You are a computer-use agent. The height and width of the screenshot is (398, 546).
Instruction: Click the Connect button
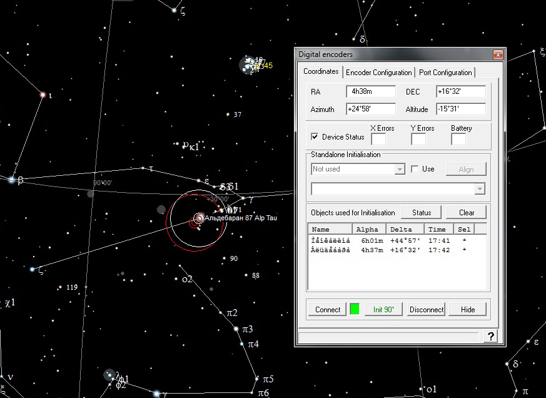pyautogui.click(x=328, y=310)
